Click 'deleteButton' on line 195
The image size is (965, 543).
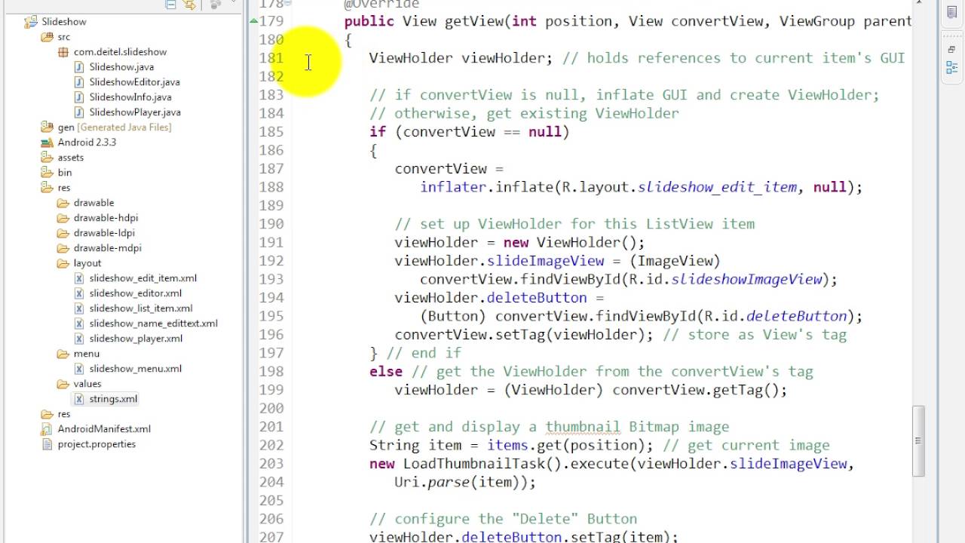pyautogui.click(x=796, y=316)
